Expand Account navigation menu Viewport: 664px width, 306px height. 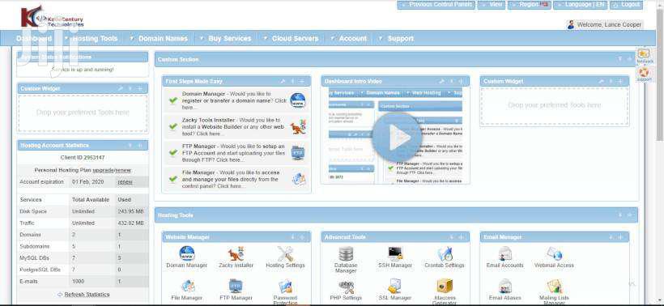click(348, 39)
